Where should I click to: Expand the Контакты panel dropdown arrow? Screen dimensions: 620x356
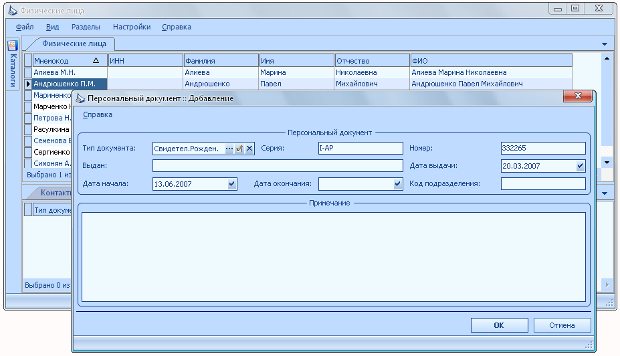tap(605, 193)
